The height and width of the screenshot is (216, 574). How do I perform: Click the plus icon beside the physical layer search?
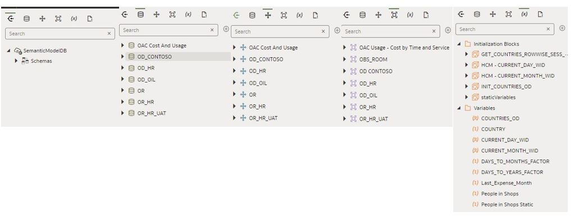pos(226,29)
